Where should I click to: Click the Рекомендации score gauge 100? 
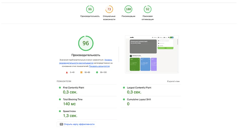coord(128,9)
